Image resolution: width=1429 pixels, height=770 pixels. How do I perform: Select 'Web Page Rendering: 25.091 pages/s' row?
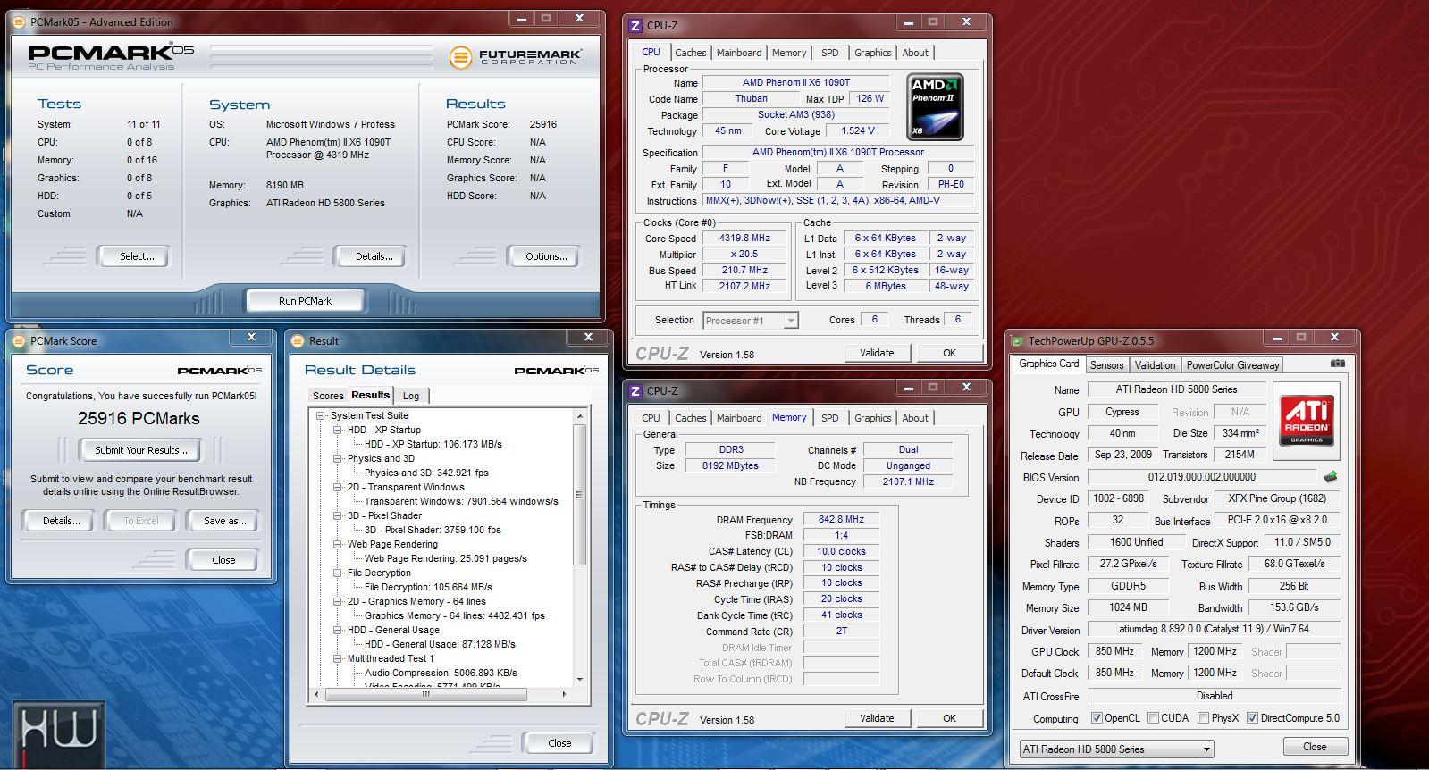446,558
